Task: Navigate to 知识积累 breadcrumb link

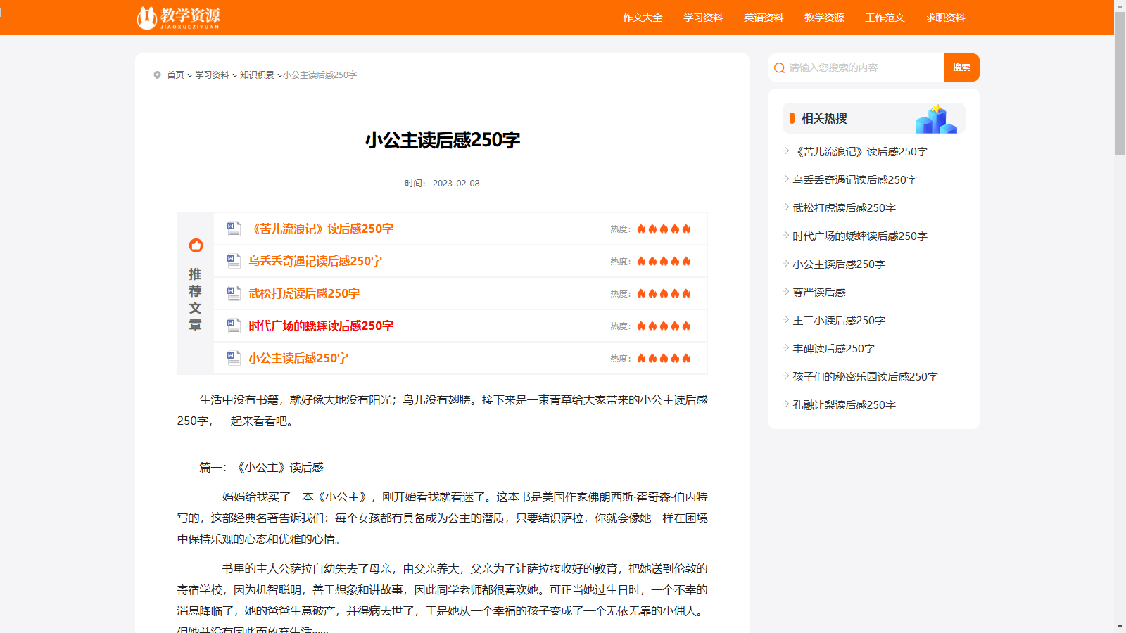Action: click(x=257, y=75)
